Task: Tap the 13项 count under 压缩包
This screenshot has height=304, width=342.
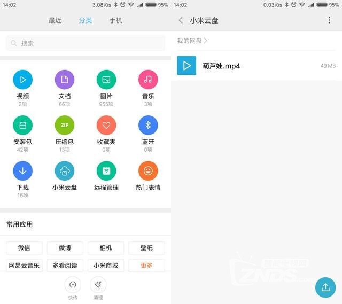Action: click(65, 150)
